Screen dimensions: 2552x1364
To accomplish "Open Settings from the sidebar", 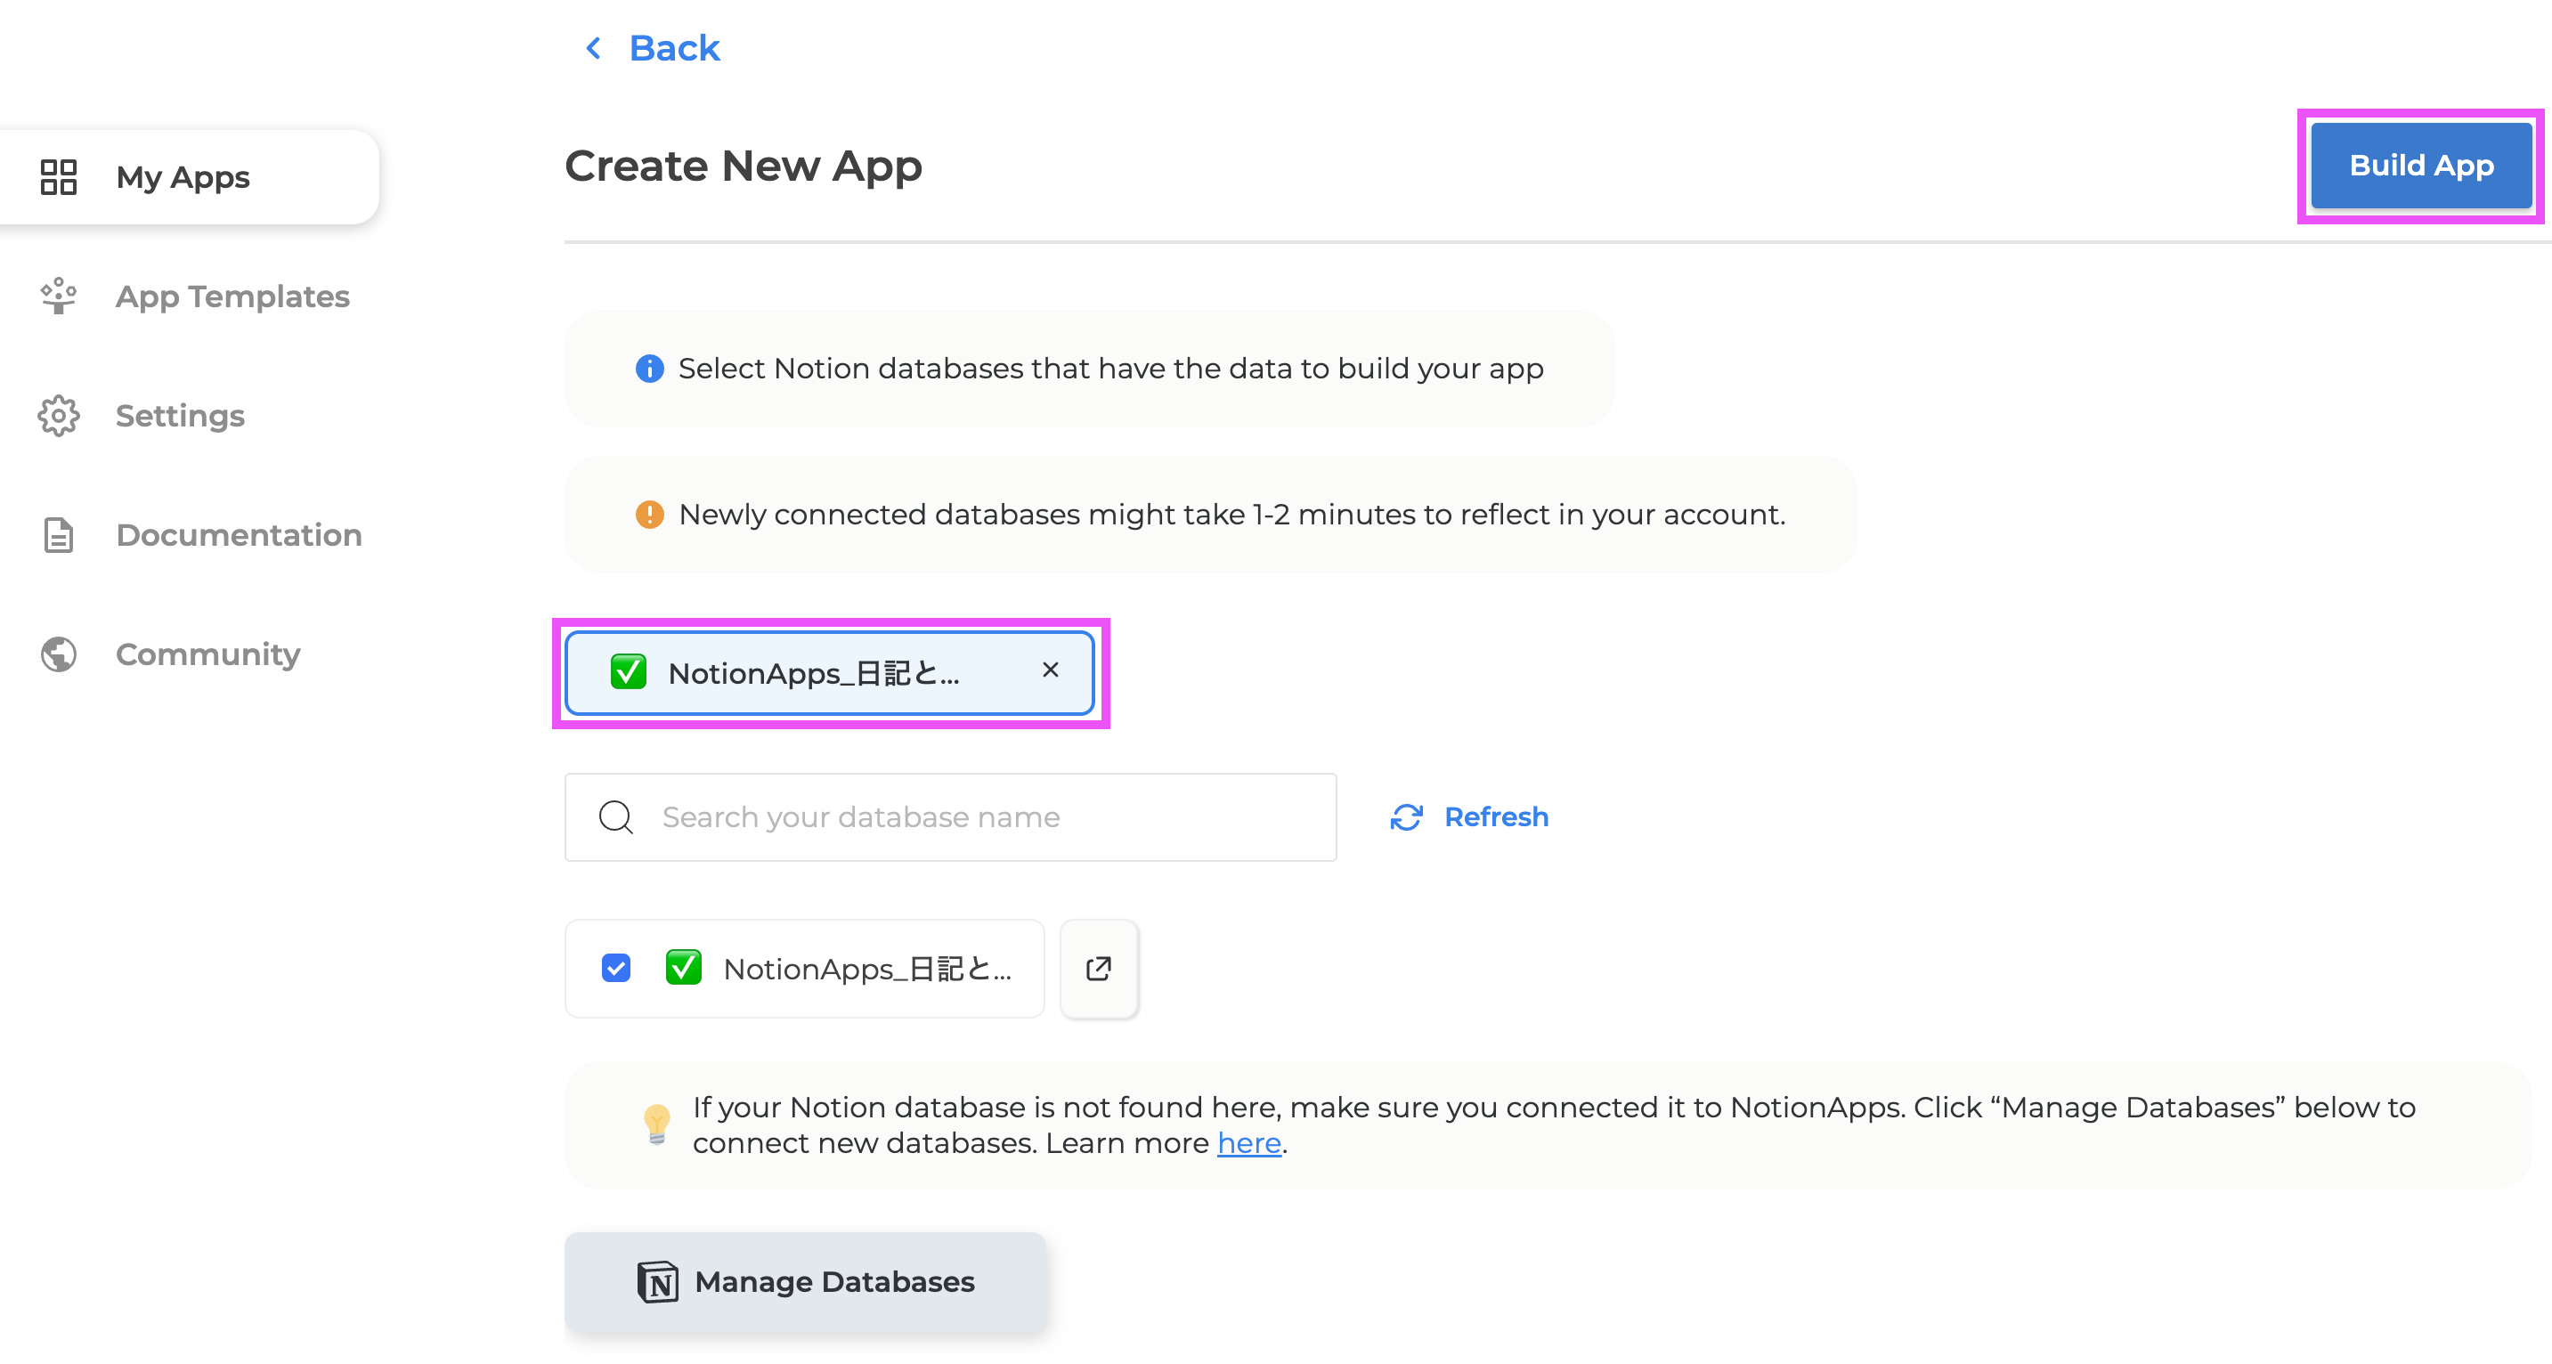I will pyautogui.click(x=179, y=416).
